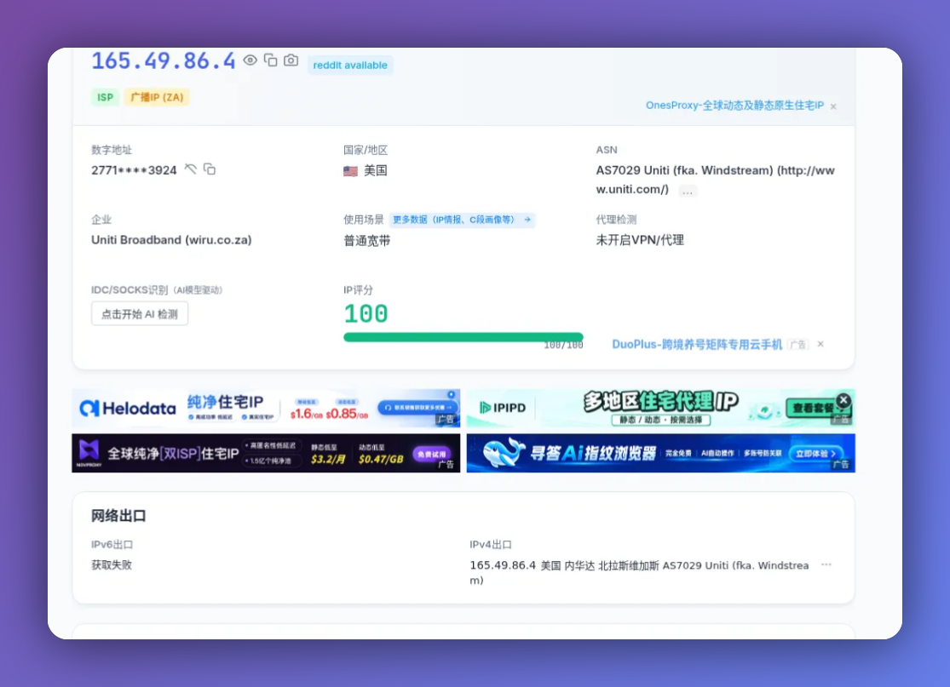Screen dimensions: 950x687
Task: Copy the IP address 165.49.86.4
Action: click(271, 60)
